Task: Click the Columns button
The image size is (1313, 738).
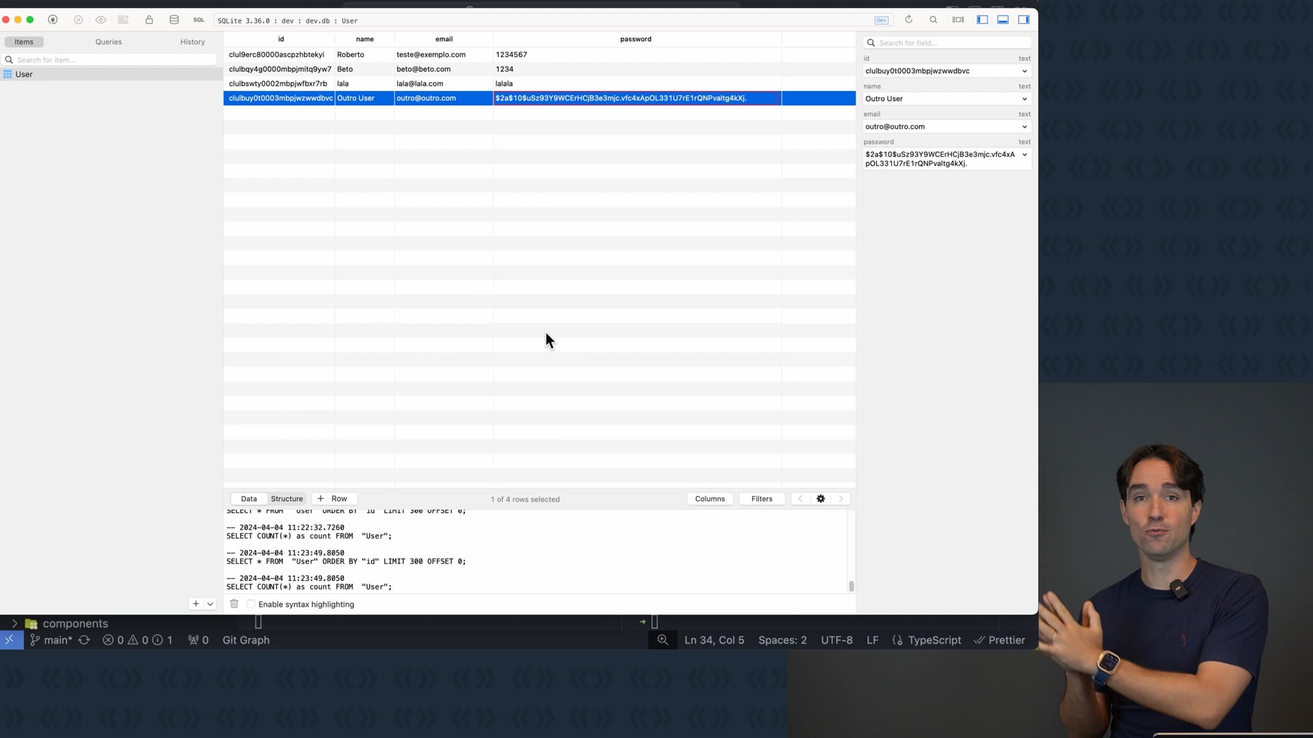Action: [x=710, y=499]
